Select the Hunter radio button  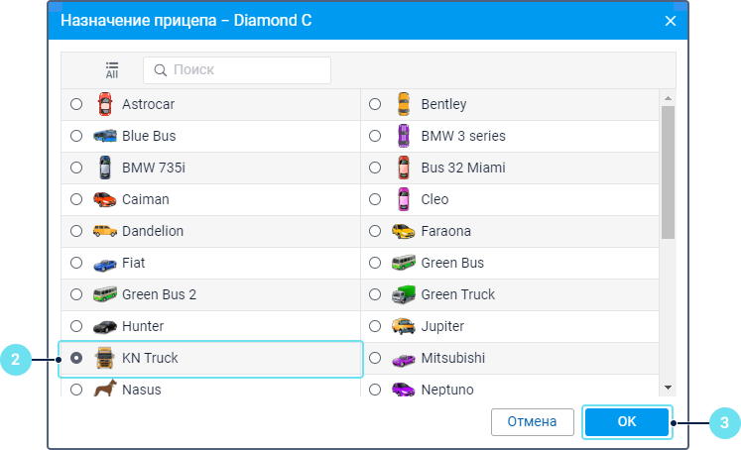pyautogui.click(x=76, y=326)
